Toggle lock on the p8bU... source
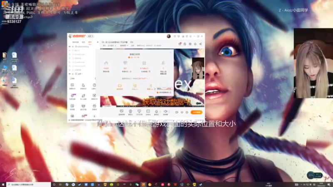Viewport: 333px width, 187px height. 73,47
